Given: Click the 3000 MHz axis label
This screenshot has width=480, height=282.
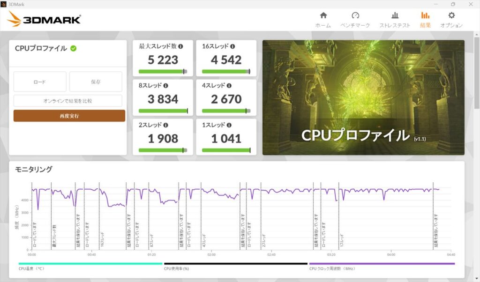Looking at the screenshot, I should pyautogui.click(x=25, y=213).
